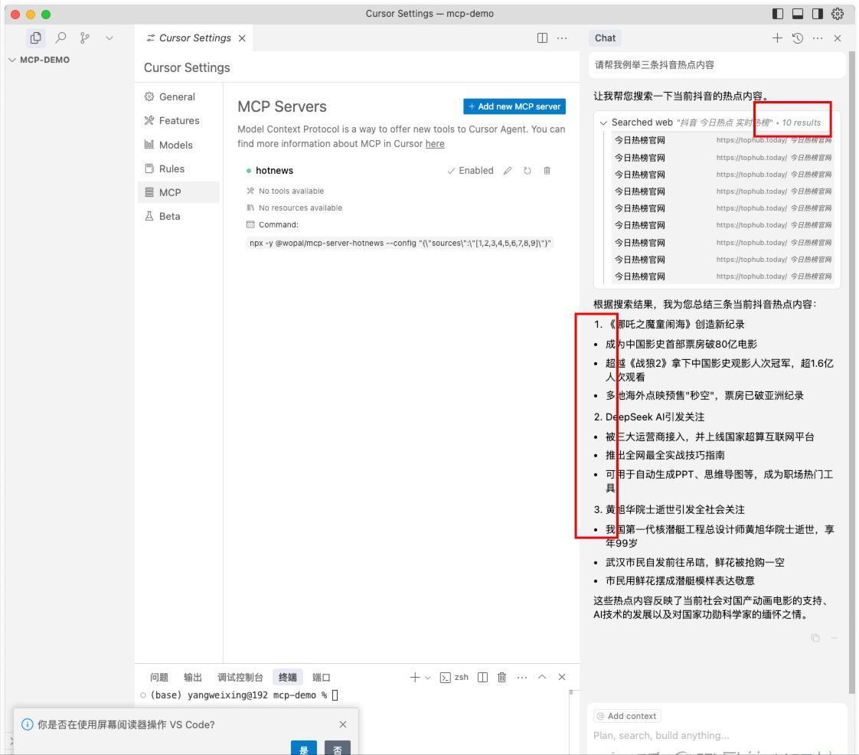Toggle bottom panel layout icon in title bar
859x755 pixels.
click(798, 14)
